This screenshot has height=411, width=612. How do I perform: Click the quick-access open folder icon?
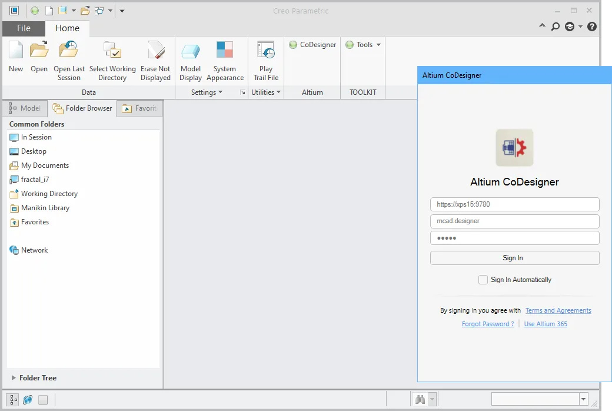click(x=85, y=11)
